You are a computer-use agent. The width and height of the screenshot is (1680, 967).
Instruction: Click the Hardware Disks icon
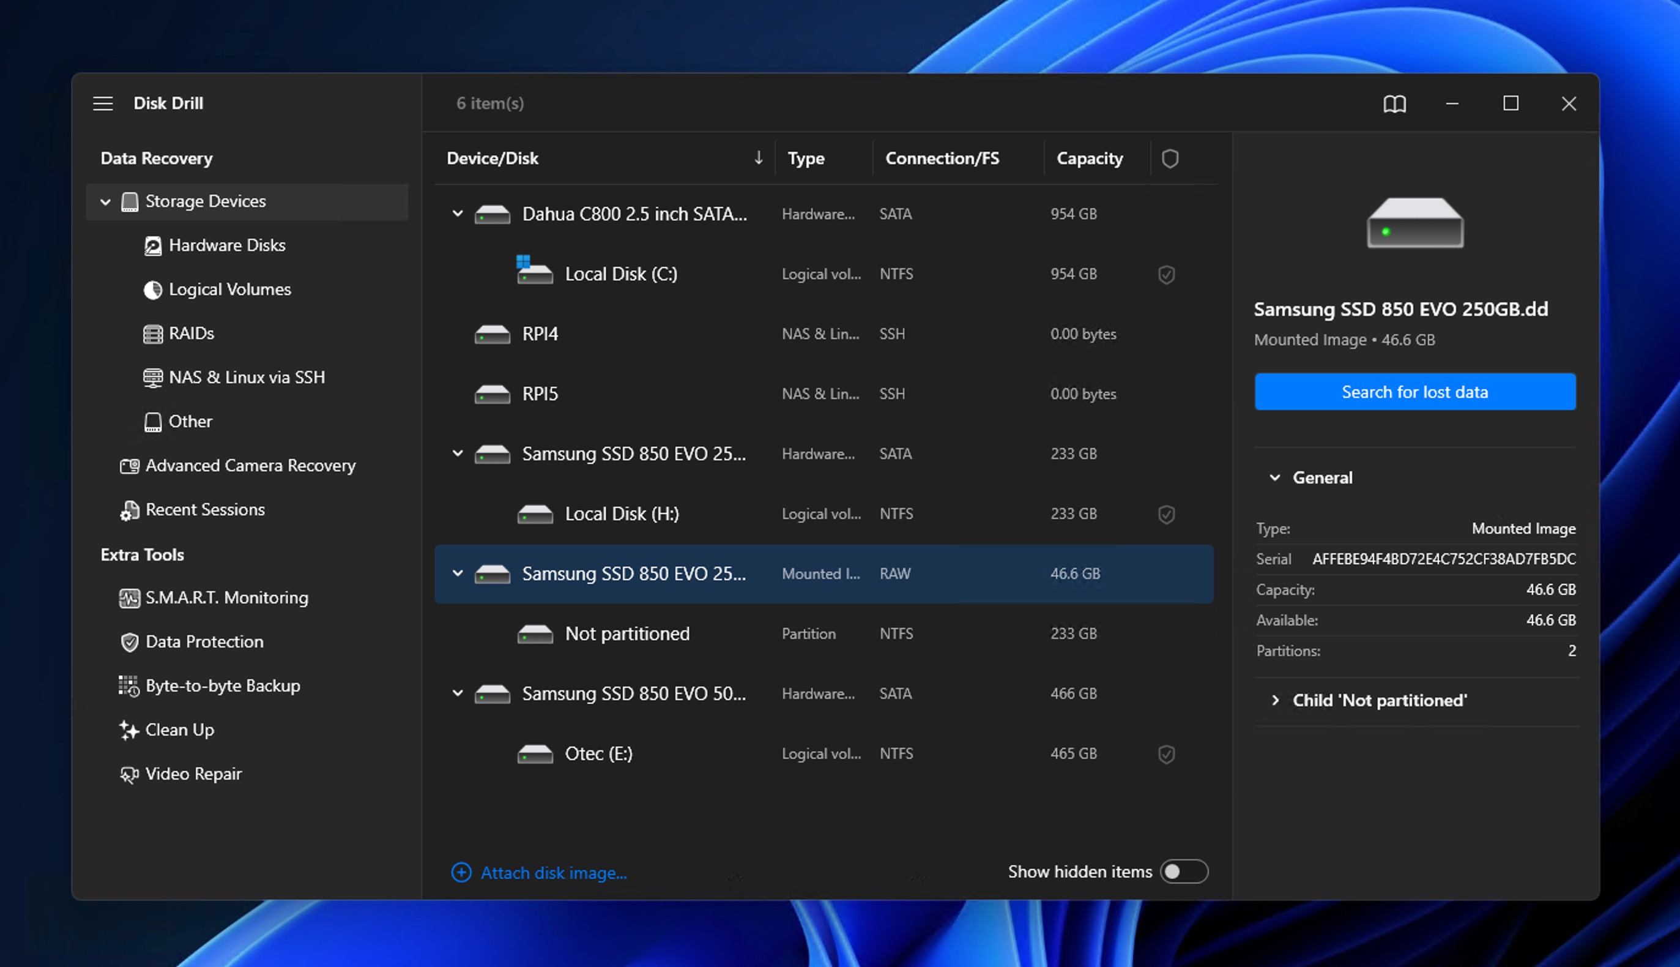point(153,246)
